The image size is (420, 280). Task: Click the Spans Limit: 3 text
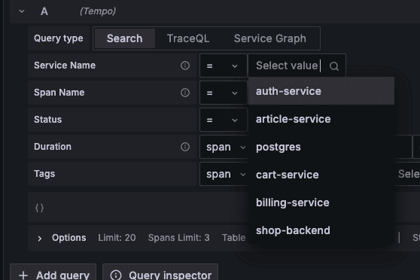[x=178, y=238]
